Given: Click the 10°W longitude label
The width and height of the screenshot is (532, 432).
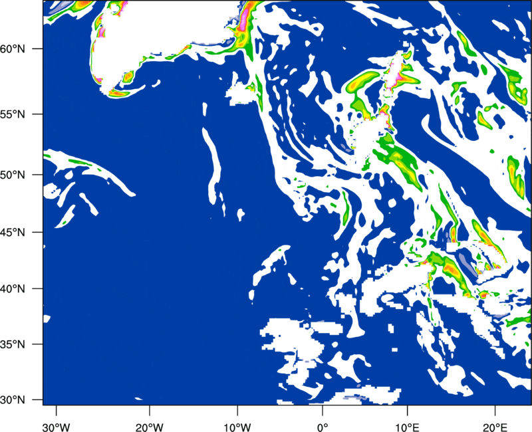Looking at the screenshot, I should pyautogui.click(x=237, y=427).
